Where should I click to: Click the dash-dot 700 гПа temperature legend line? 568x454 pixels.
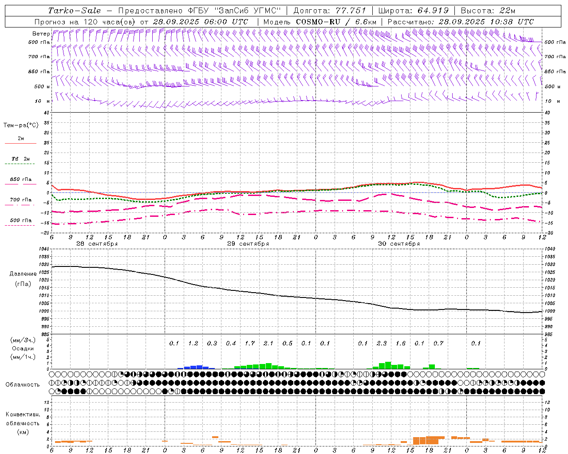tap(20, 205)
